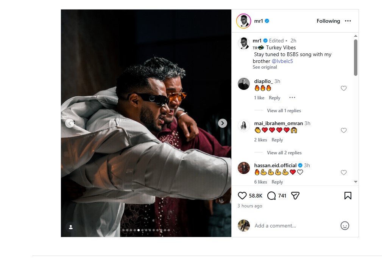Open emoji picker in comment box
Image resolution: width=382 pixels, height=262 pixels.
coord(345,226)
